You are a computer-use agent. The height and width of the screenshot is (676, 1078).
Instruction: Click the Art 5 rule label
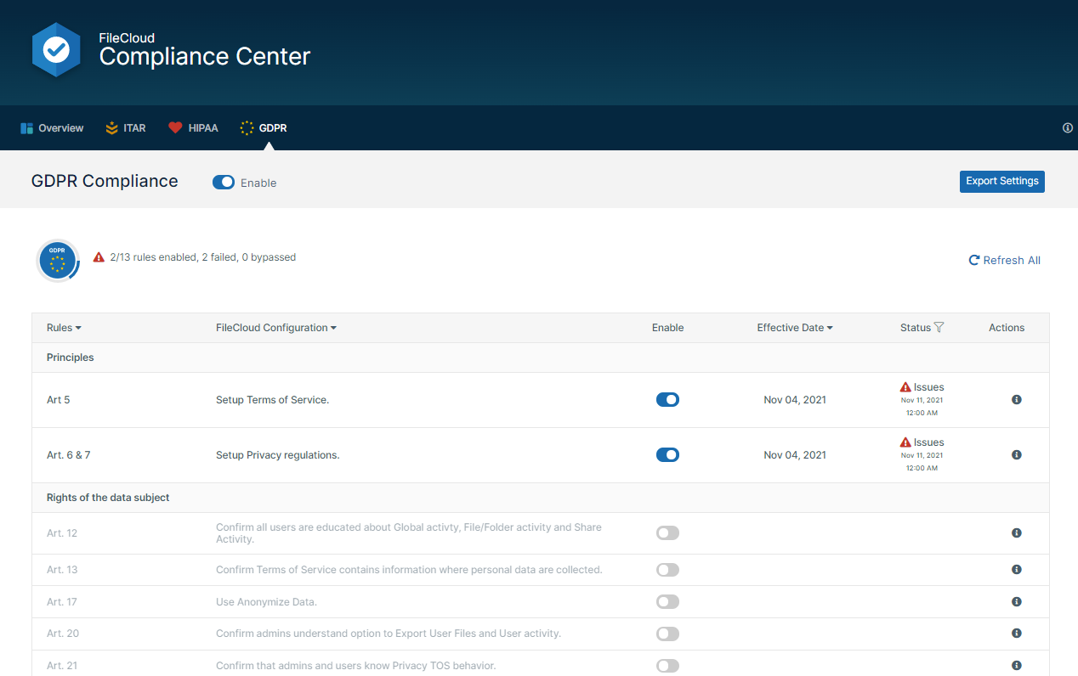[x=59, y=399]
